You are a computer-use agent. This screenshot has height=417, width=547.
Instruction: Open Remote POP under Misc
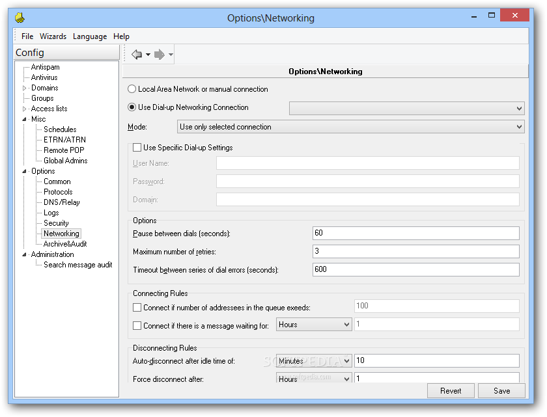(x=64, y=150)
